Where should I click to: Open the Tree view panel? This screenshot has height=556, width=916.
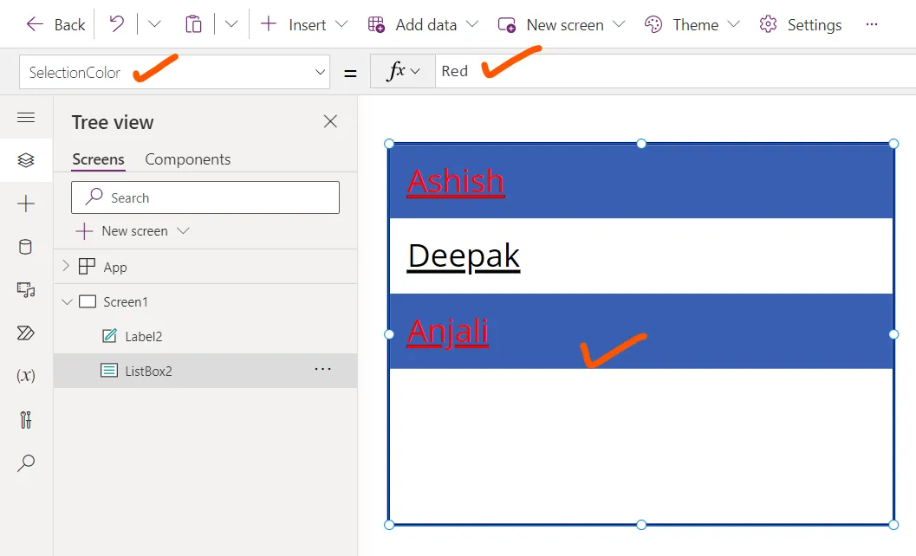pos(27,160)
